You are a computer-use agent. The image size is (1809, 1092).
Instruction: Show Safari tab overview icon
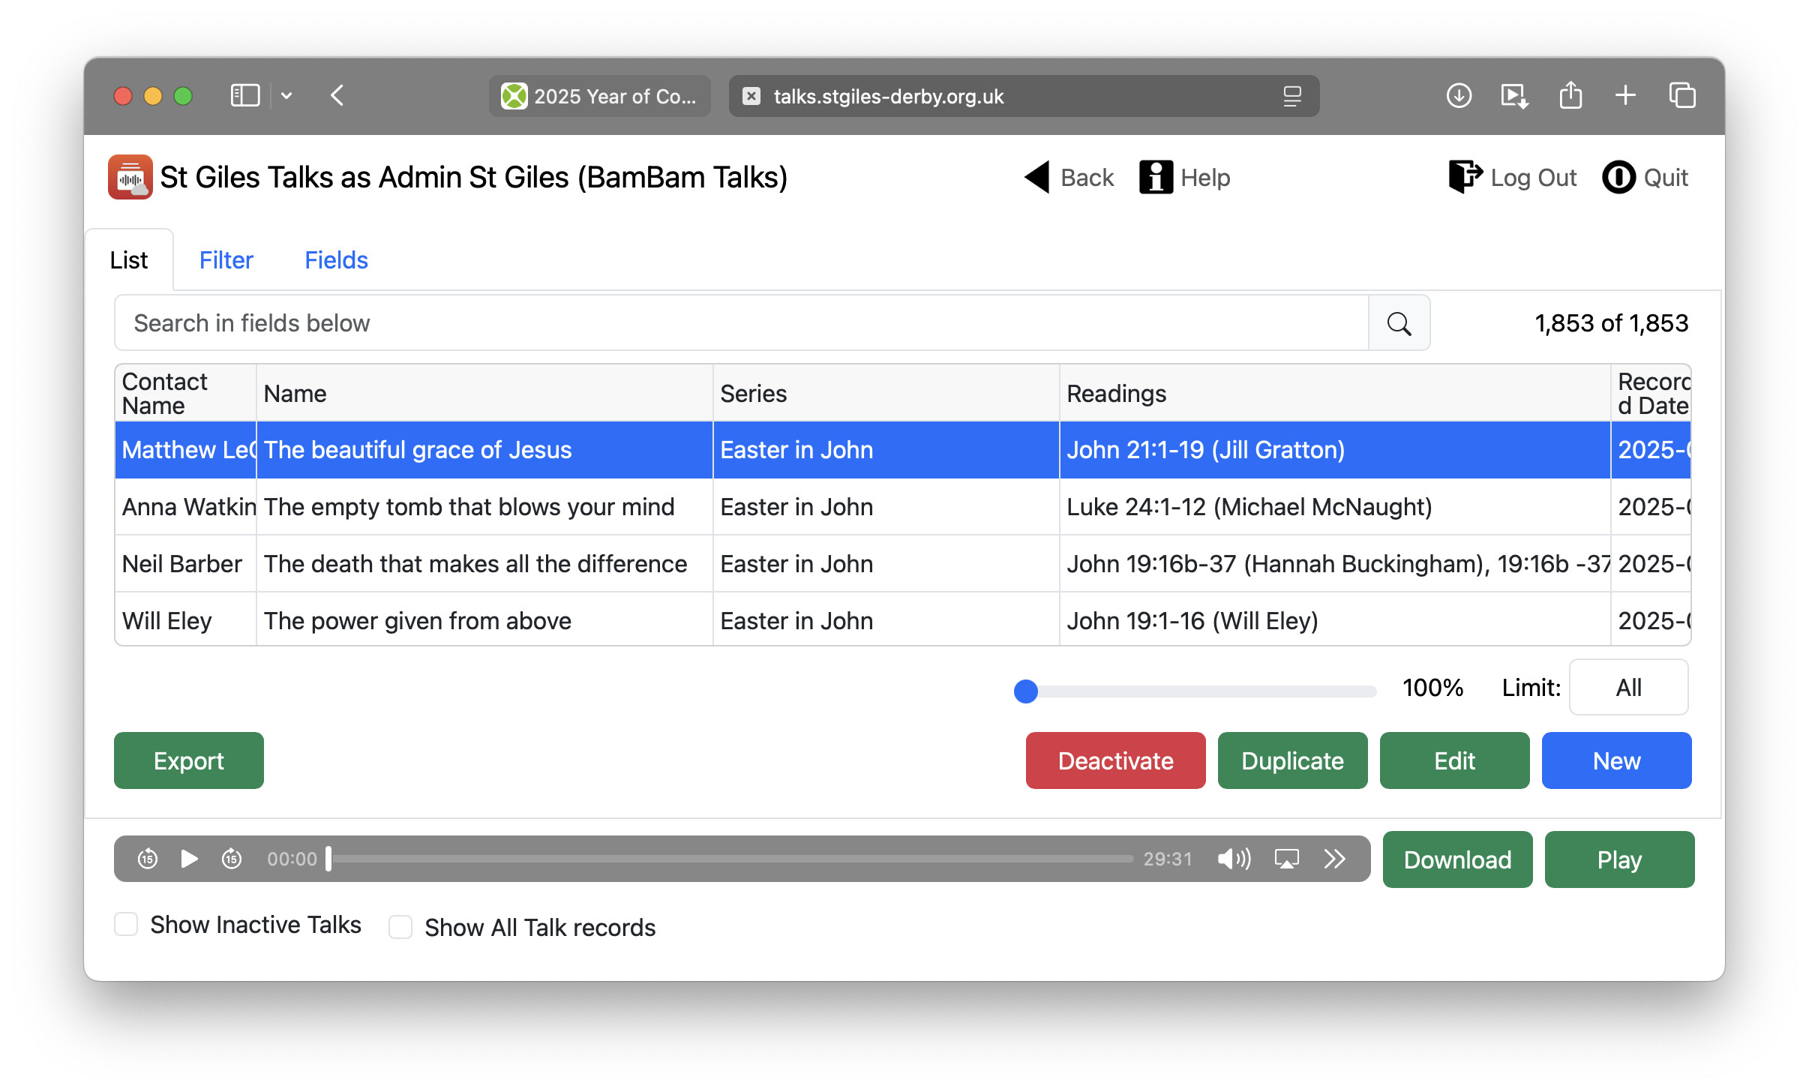coord(1682,96)
